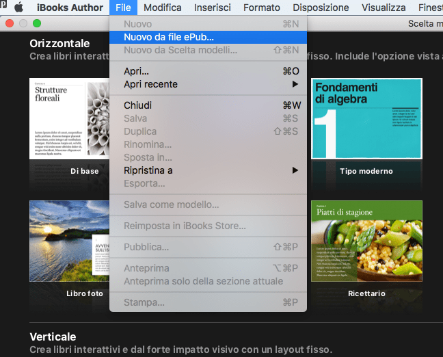Open the Inserisci menu

click(213, 8)
